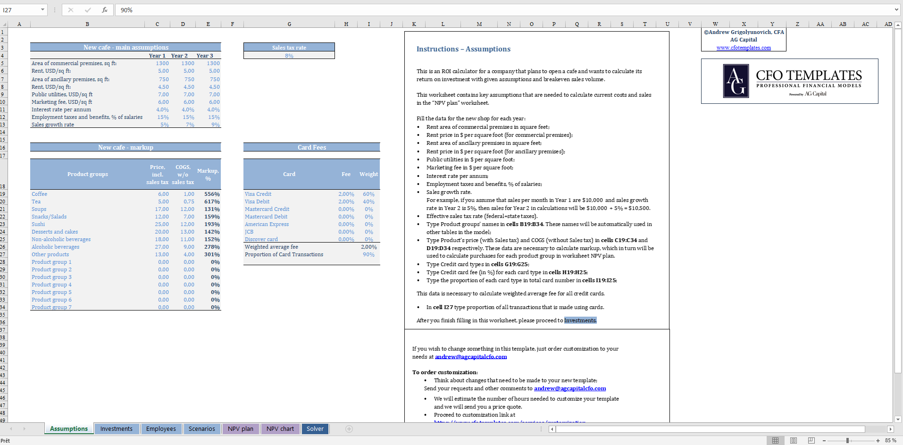The width and height of the screenshot is (903, 445).
Task: Click the previous sheet navigation arrow
Action: [x=11, y=429]
